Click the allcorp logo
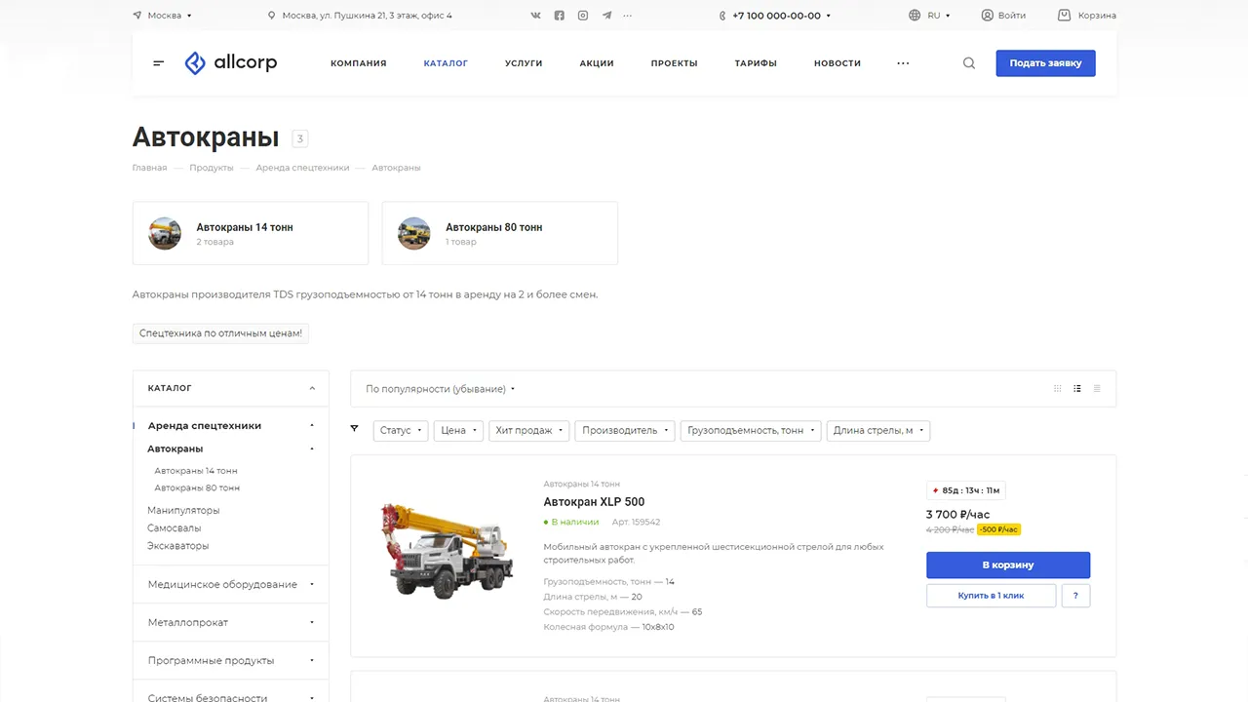The height and width of the screenshot is (702, 1248). pos(231,63)
